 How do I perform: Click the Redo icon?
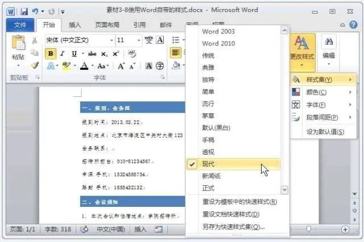[x=52, y=11]
